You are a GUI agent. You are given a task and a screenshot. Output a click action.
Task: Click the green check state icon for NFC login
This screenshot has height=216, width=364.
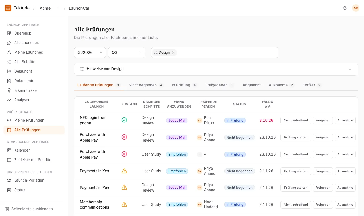[124, 120]
